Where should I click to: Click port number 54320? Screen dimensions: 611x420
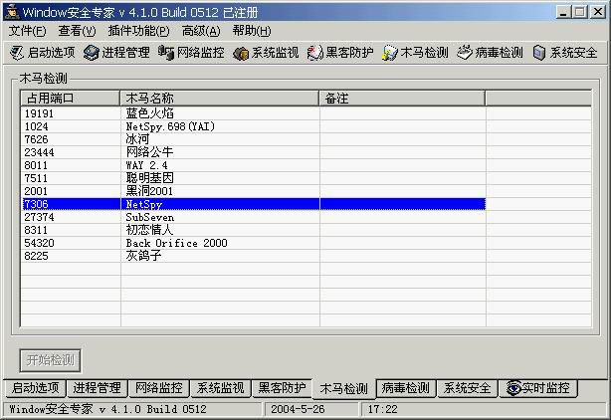click(x=39, y=243)
